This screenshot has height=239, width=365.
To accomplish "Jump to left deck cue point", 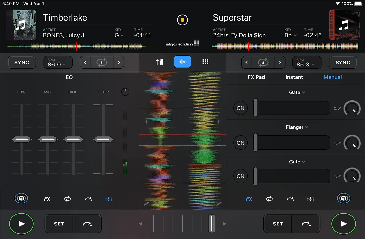I will (x=87, y=224).
